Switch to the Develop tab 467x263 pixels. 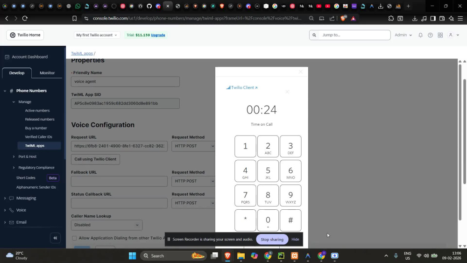click(x=17, y=73)
